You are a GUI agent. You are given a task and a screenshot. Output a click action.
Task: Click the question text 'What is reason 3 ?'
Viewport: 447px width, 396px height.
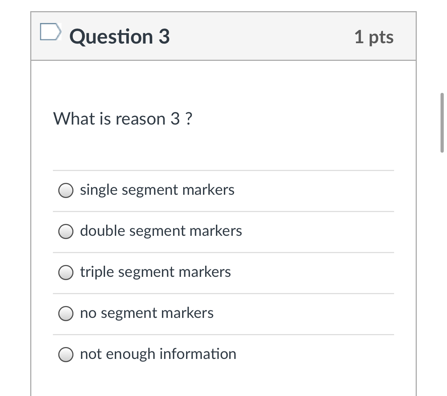click(x=123, y=118)
